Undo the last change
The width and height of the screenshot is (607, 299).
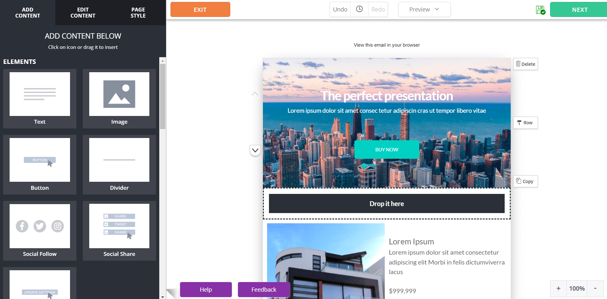(x=340, y=9)
